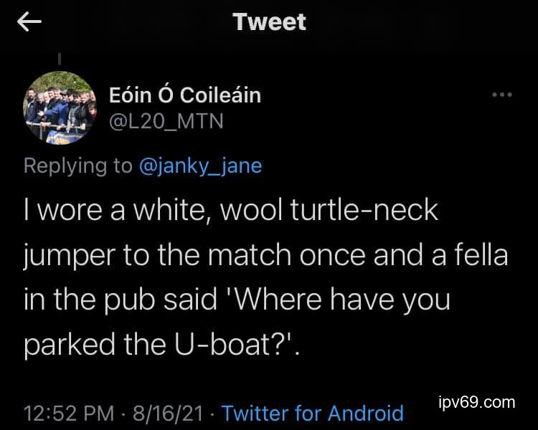Select the @L20_MTN handle
538x430 pixels.
pyautogui.click(x=166, y=122)
